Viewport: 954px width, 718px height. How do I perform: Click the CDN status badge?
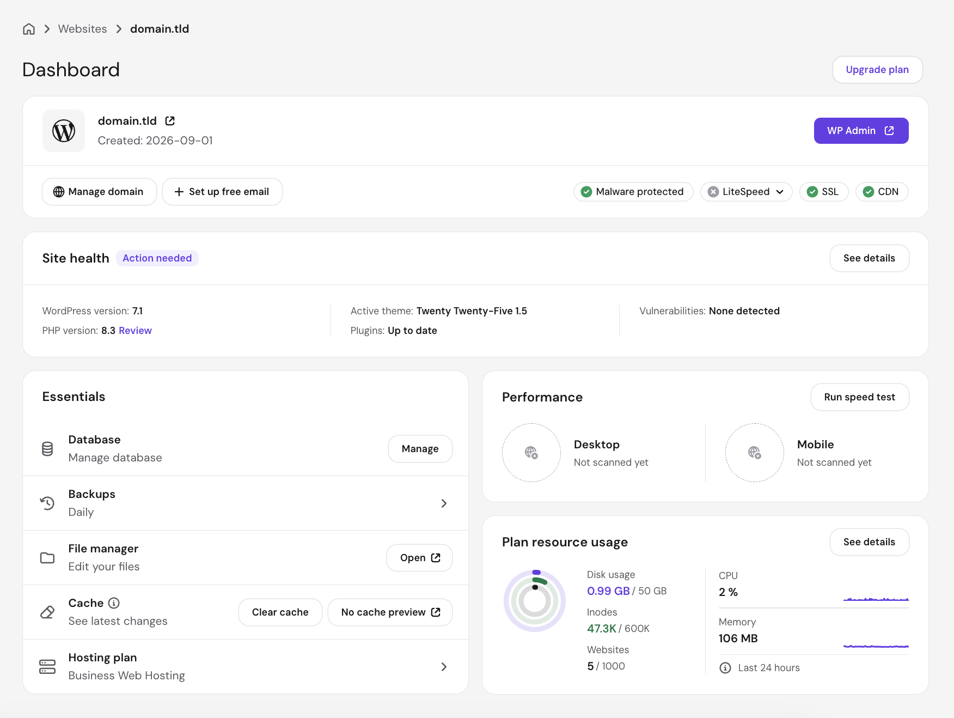pyautogui.click(x=882, y=192)
